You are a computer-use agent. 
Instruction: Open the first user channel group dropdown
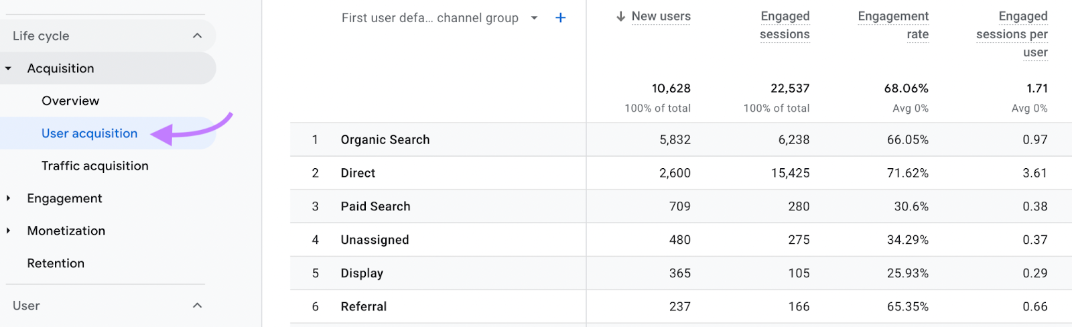click(x=534, y=18)
